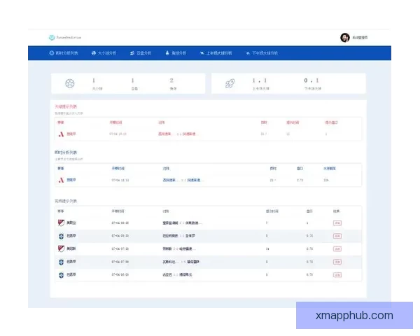This screenshot has width=420, height=336.
Task: Click the match teams link in 即时分析列表 row
Action: (x=181, y=180)
